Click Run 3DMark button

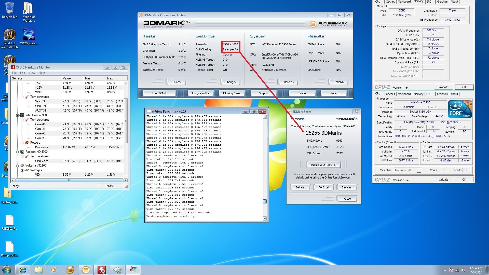tap(159, 93)
